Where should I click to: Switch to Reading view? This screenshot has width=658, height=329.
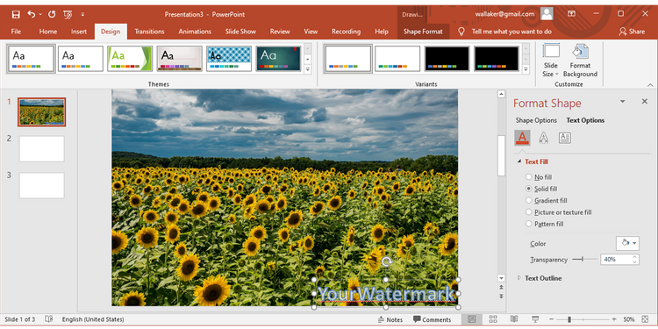(x=514, y=319)
